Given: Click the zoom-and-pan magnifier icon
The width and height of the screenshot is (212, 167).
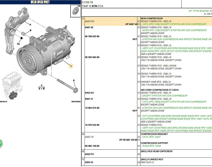Looking at the screenshot, I should tap(47, 2).
